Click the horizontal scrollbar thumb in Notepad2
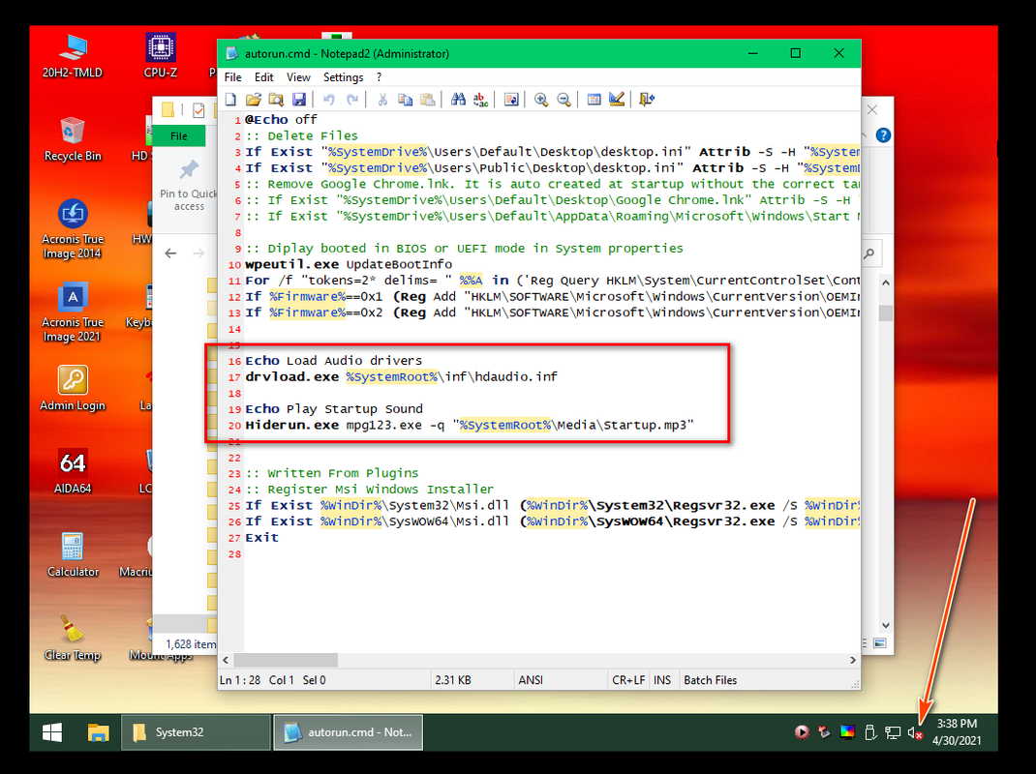 pyautogui.click(x=286, y=660)
